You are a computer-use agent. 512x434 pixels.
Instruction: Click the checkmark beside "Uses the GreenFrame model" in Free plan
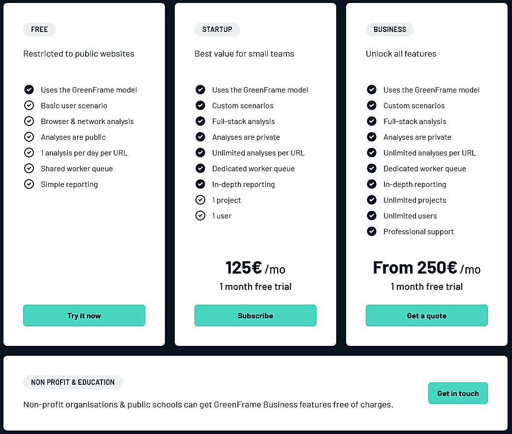pyautogui.click(x=29, y=90)
